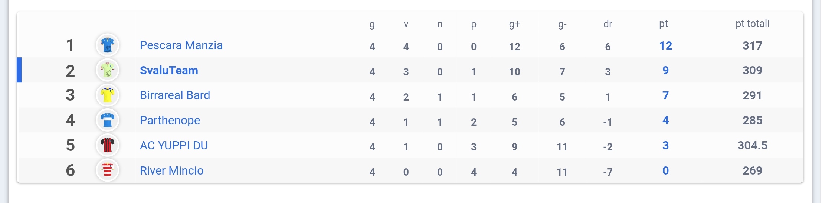The image size is (822, 203).
Task: Click Pescara Manzia blue jersey icon
Action: [x=107, y=45]
